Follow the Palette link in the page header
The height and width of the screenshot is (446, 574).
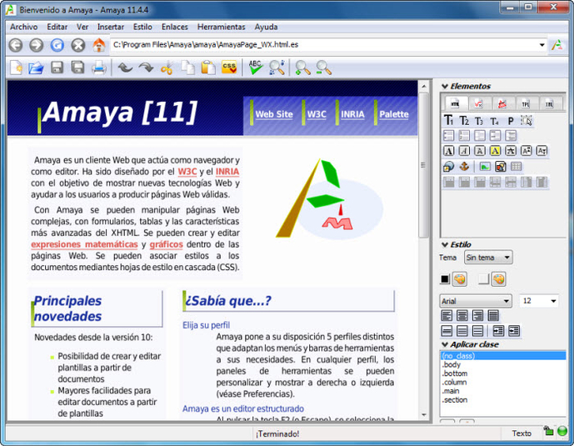pyautogui.click(x=394, y=114)
